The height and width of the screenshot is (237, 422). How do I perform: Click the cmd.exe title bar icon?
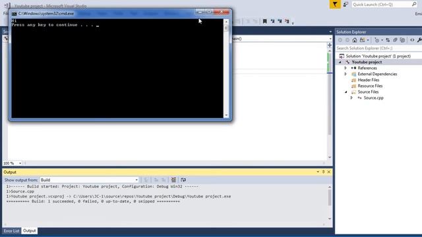pyautogui.click(x=14, y=13)
